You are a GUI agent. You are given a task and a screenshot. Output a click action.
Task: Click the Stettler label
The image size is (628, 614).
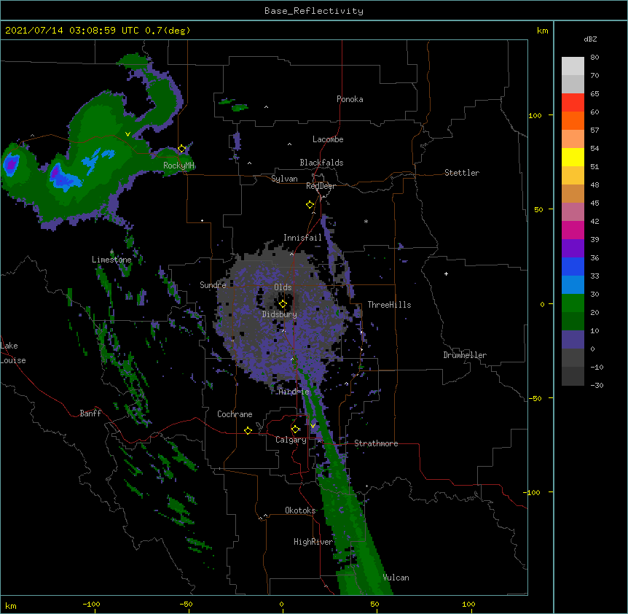coord(462,173)
